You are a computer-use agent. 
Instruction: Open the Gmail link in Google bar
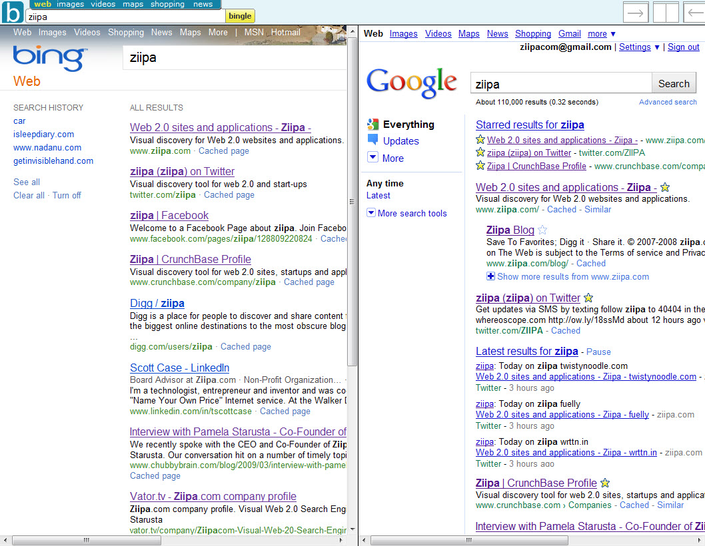(569, 34)
